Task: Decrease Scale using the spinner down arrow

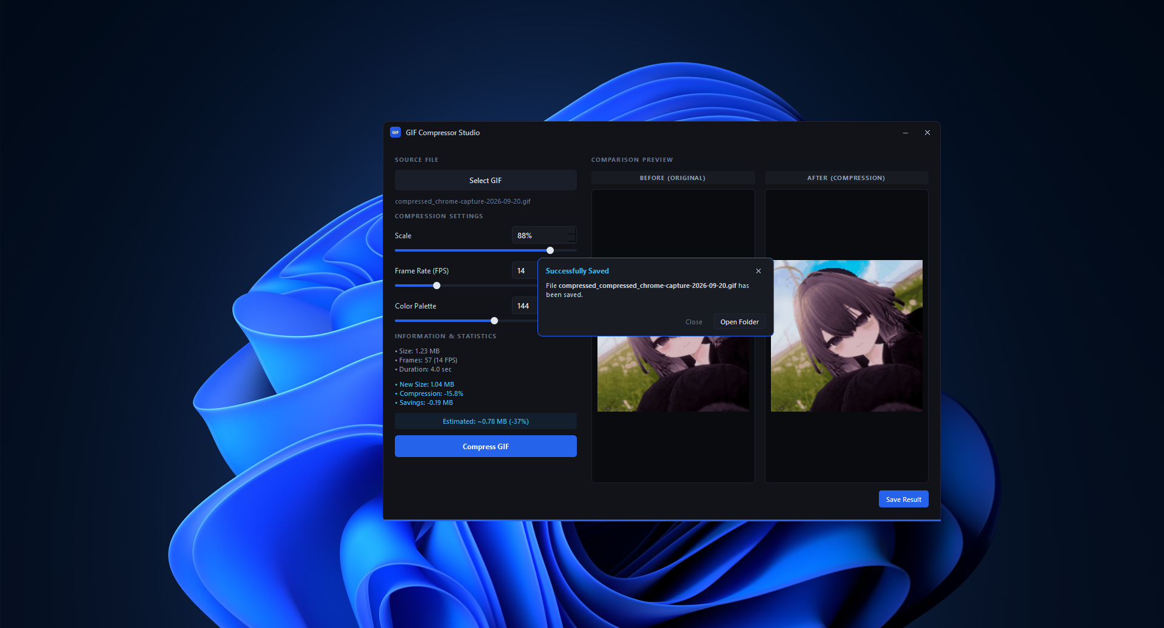Action: (571, 239)
